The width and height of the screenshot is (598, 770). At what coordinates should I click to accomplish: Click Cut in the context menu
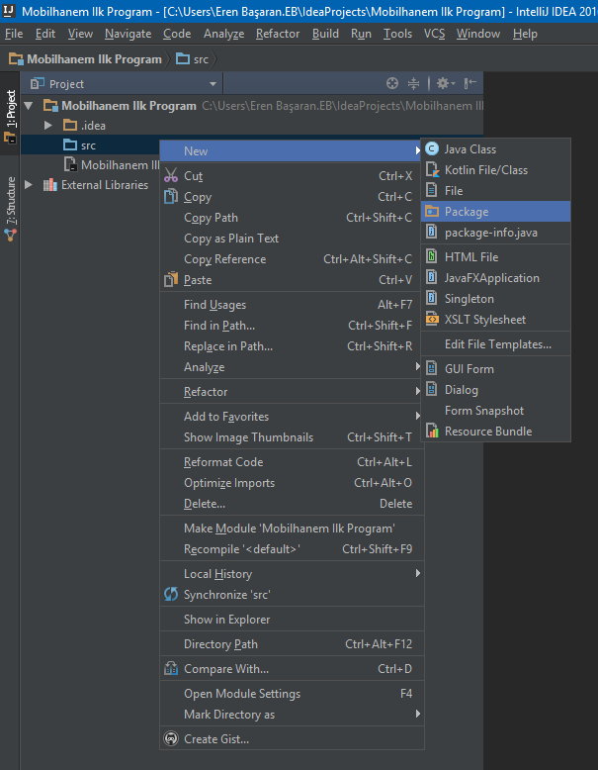(x=292, y=176)
